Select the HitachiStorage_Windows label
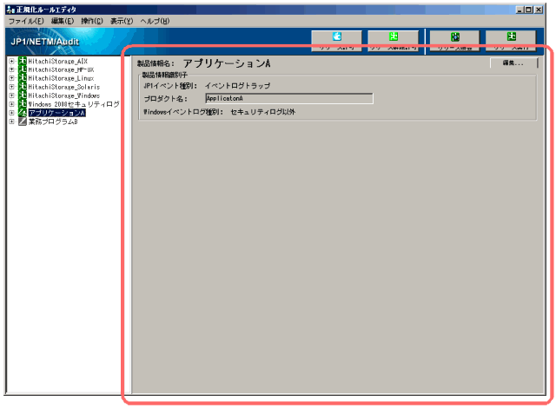Image resolution: width=556 pixels, height=408 pixels. pyautogui.click(x=64, y=95)
